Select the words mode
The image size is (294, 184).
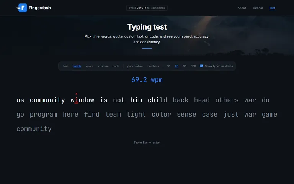coord(77,66)
